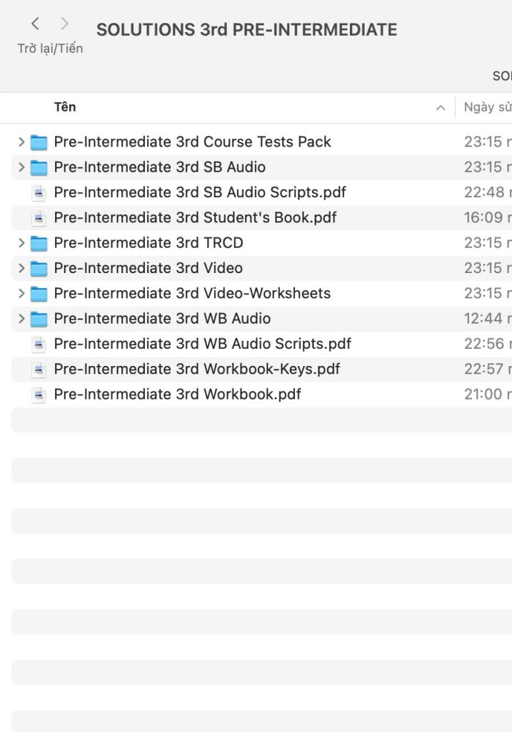Click the Workbook-Keys PDF file icon
Screen dimensions: 512x732
(x=39, y=370)
